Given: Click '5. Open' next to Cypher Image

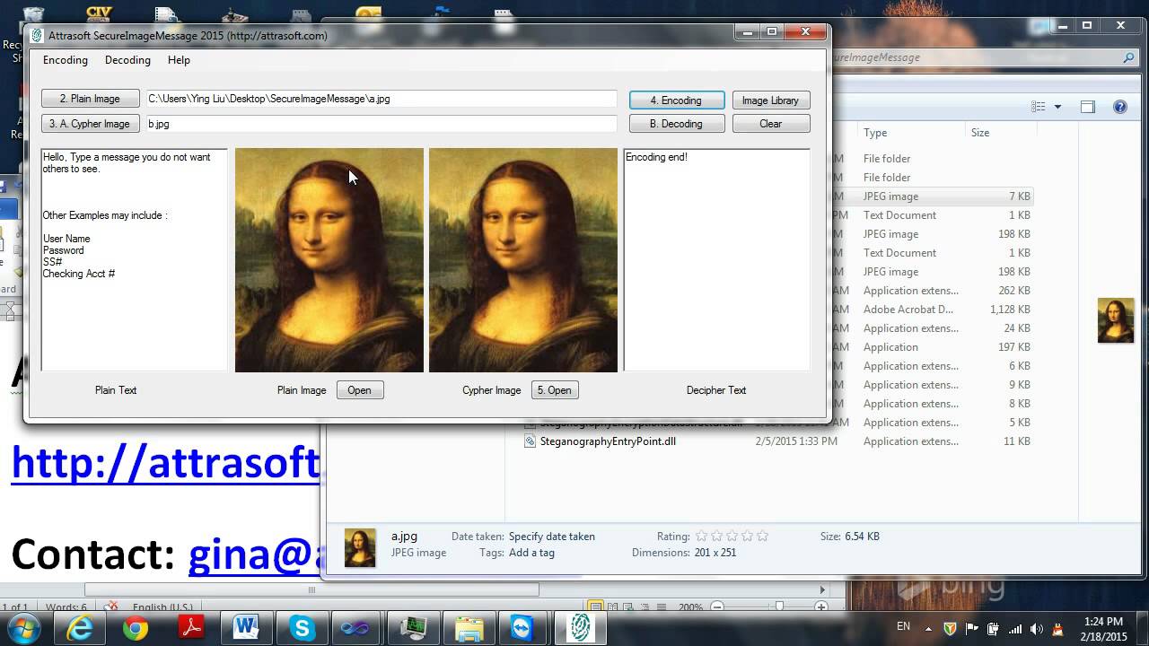Looking at the screenshot, I should [x=554, y=390].
